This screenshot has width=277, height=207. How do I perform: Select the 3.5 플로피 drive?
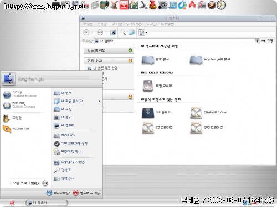pyautogui.click(x=156, y=113)
